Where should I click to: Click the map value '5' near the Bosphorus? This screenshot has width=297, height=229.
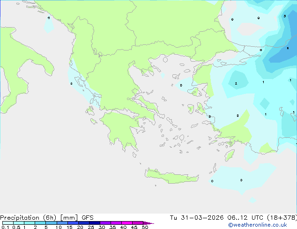[288, 48]
